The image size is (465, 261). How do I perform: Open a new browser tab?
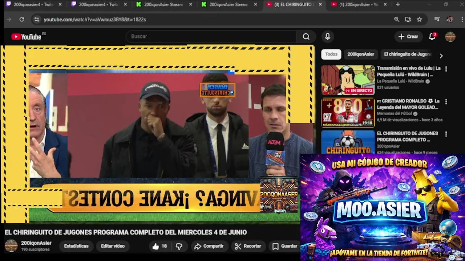click(x=398, y=4)
